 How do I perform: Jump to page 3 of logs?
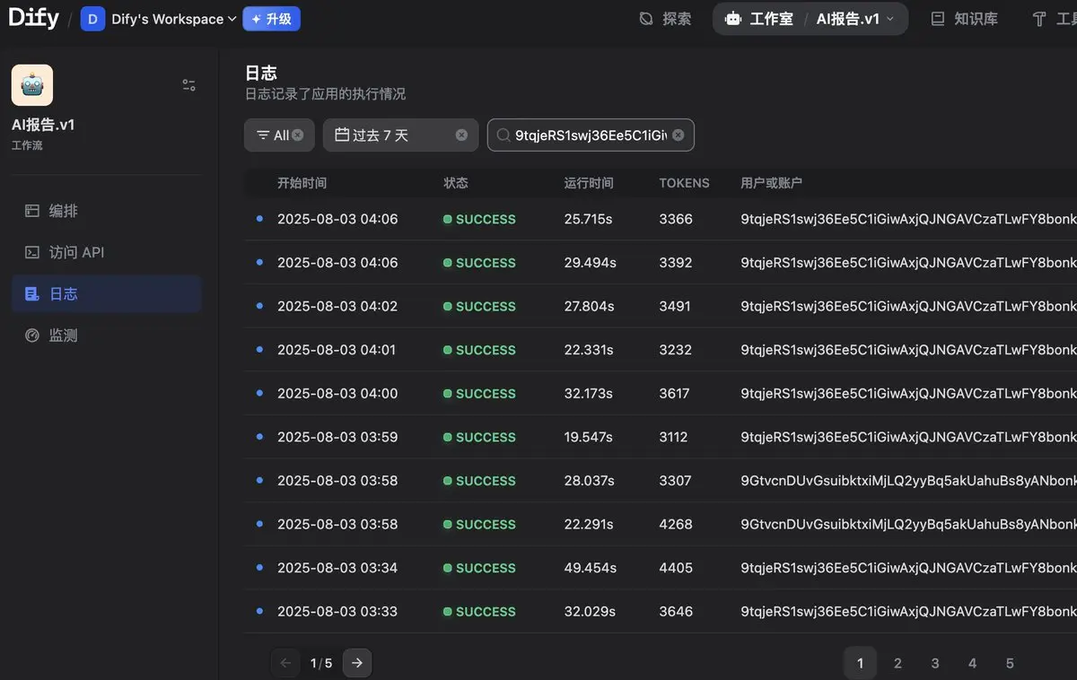[x=935, y=663]
